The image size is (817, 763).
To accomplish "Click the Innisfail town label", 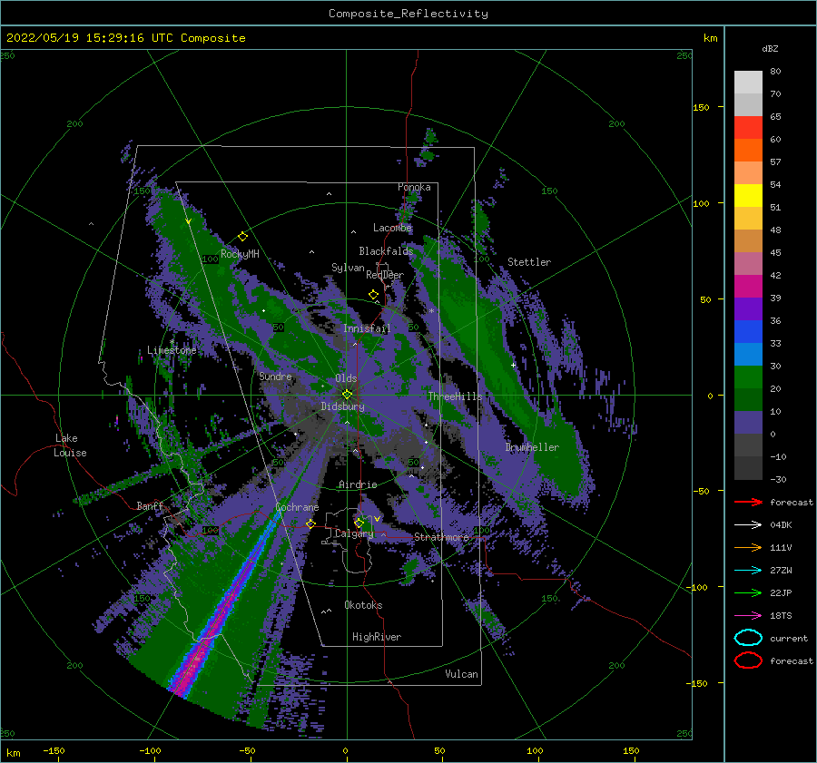I will coord(367,328).
